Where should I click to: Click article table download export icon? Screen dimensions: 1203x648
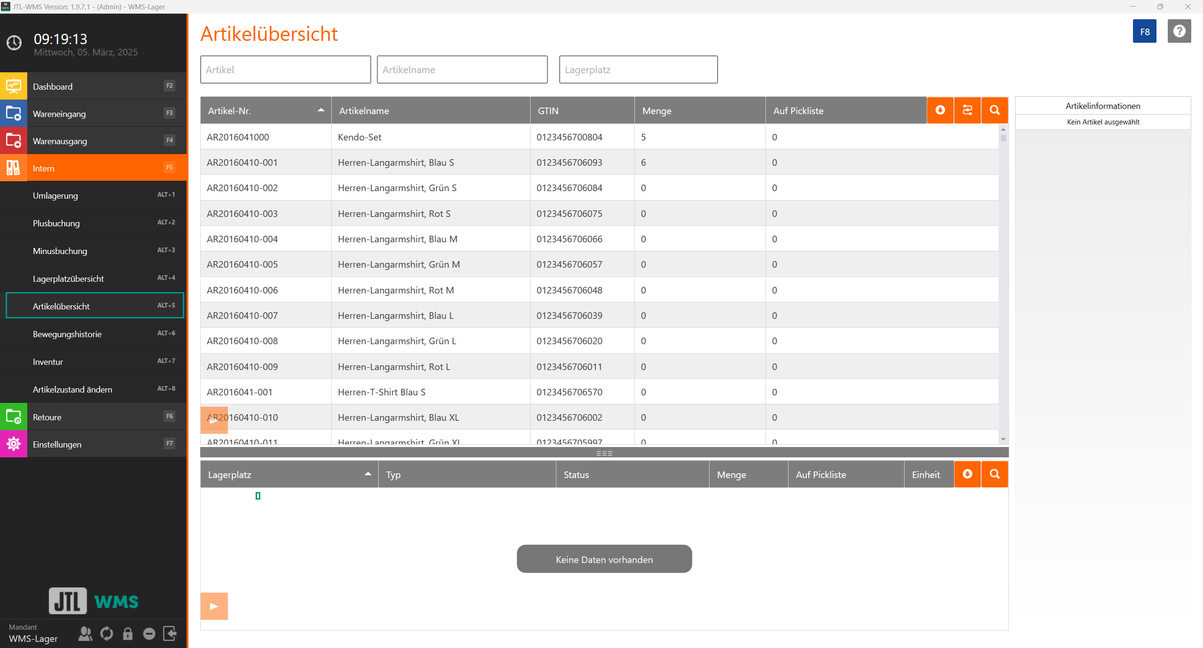(940, 110)
